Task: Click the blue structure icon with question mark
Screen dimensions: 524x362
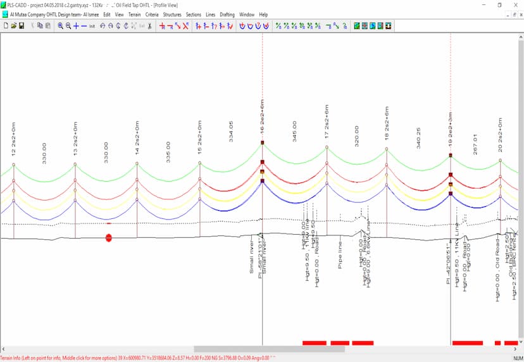Action: [214, 26]
